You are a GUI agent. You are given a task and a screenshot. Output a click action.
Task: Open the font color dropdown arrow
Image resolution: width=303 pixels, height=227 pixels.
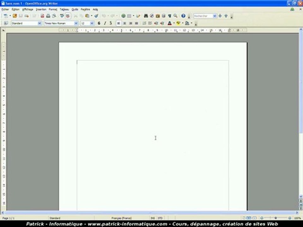tap(174, 23)
